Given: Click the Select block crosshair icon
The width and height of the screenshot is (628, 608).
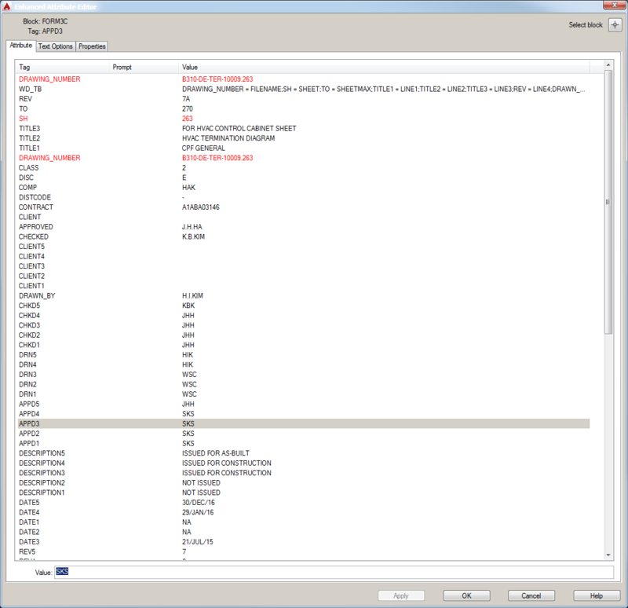Looking at the screenshot, I should pos(615,25).
